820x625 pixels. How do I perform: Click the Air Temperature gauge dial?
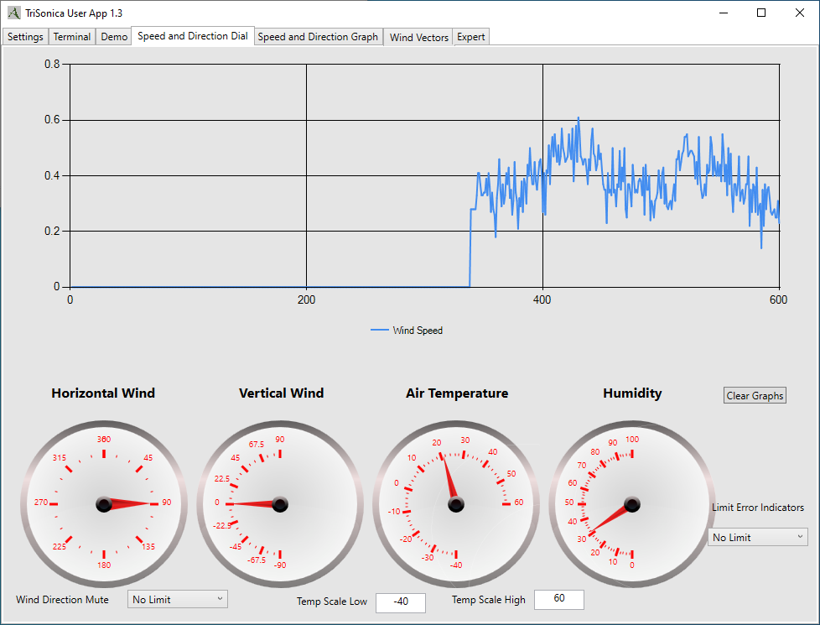tap(456, 503)
